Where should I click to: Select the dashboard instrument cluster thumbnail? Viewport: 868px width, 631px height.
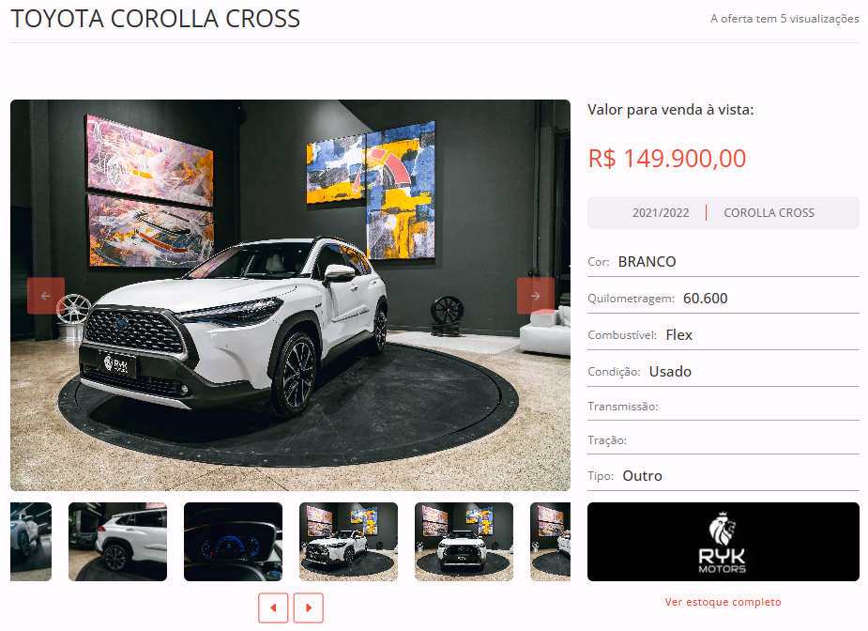point(233,542)
